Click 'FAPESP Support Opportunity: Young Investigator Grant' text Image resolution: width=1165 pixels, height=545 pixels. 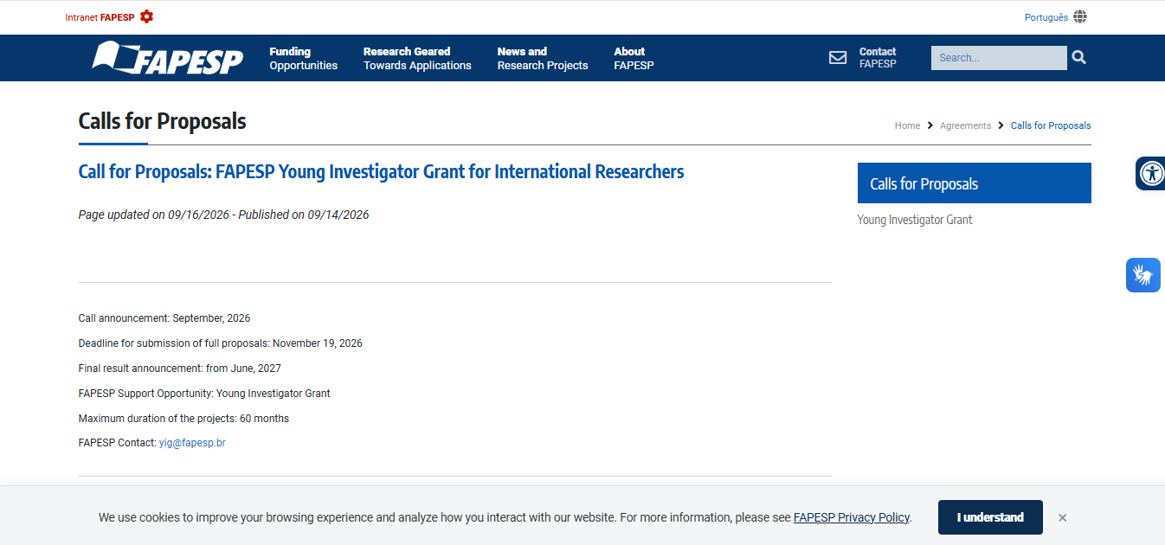click(x=204, y=394)
